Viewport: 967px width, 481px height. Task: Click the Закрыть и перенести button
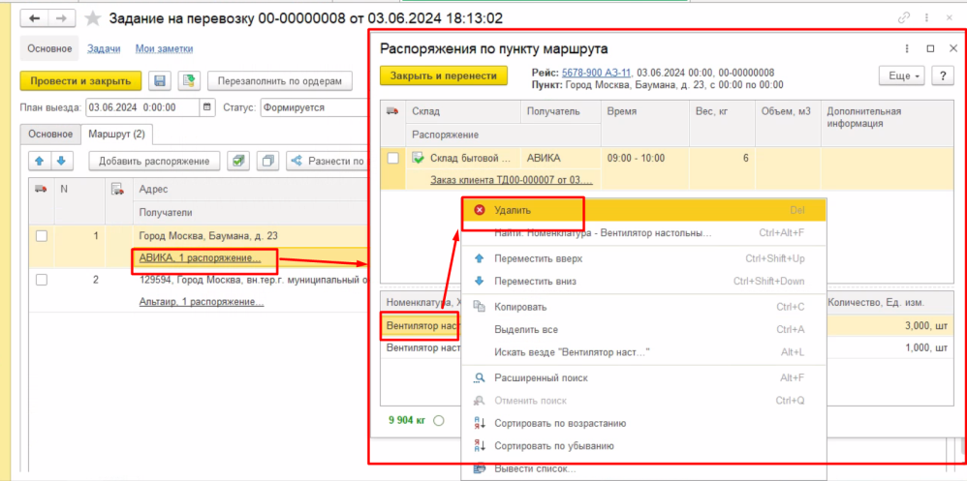(443, 75)
